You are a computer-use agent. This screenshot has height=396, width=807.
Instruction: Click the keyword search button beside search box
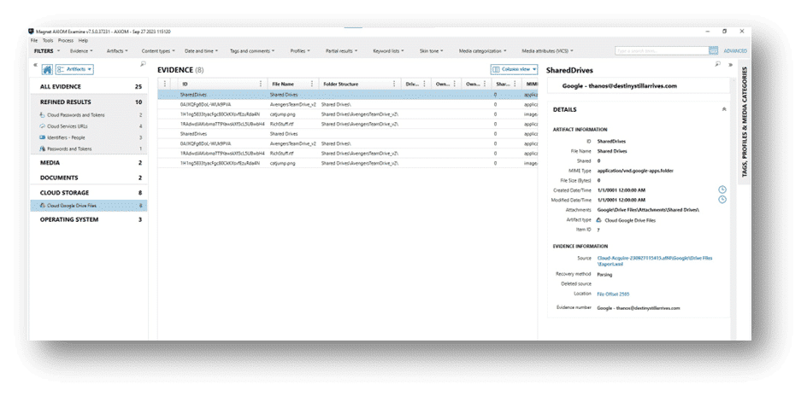point(713,51)
